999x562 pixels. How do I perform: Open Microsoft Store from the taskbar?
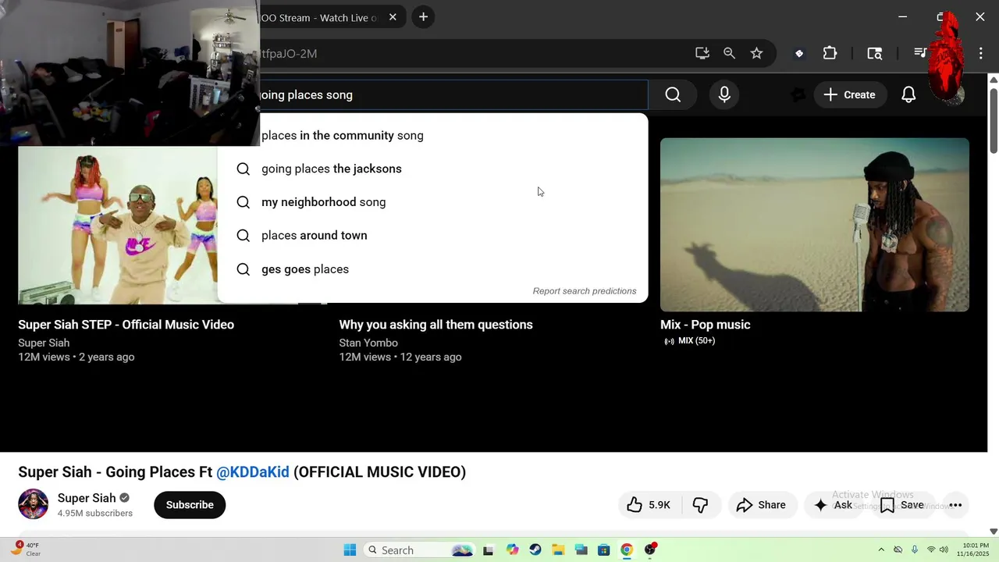[603, 550]
